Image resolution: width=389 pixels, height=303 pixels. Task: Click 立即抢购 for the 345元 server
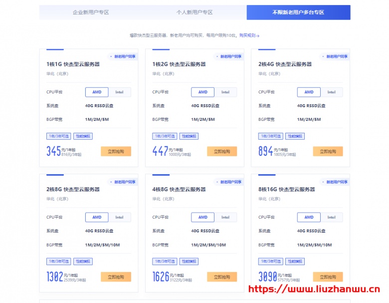[116, 151]
